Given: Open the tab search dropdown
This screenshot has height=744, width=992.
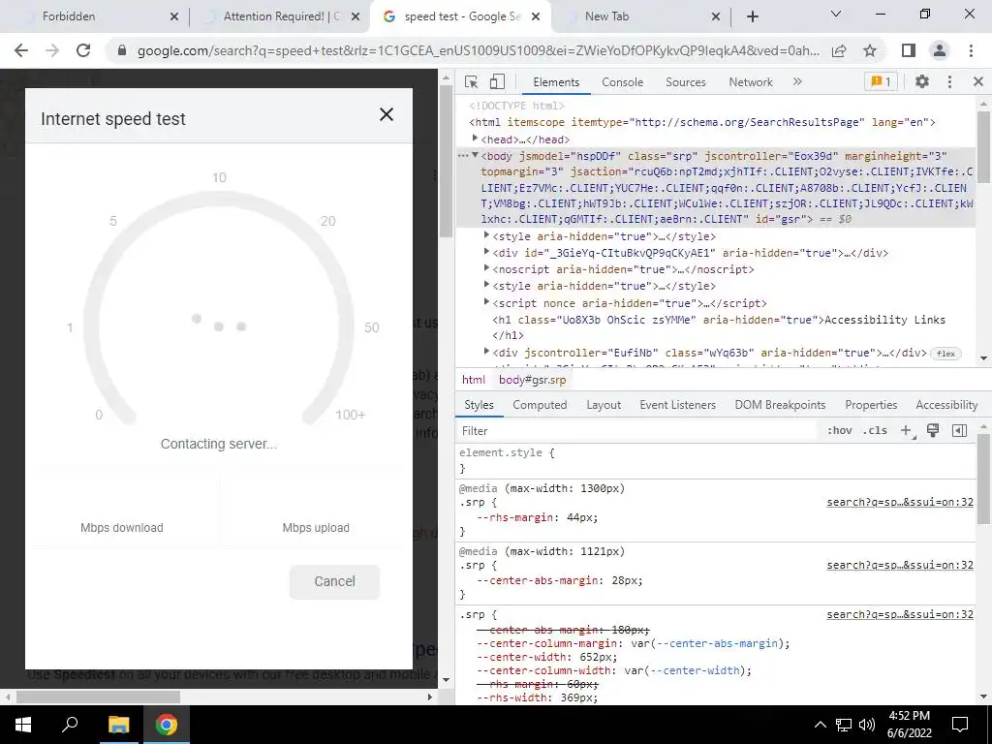Looking at the screenshot, I should pos(836,14).
